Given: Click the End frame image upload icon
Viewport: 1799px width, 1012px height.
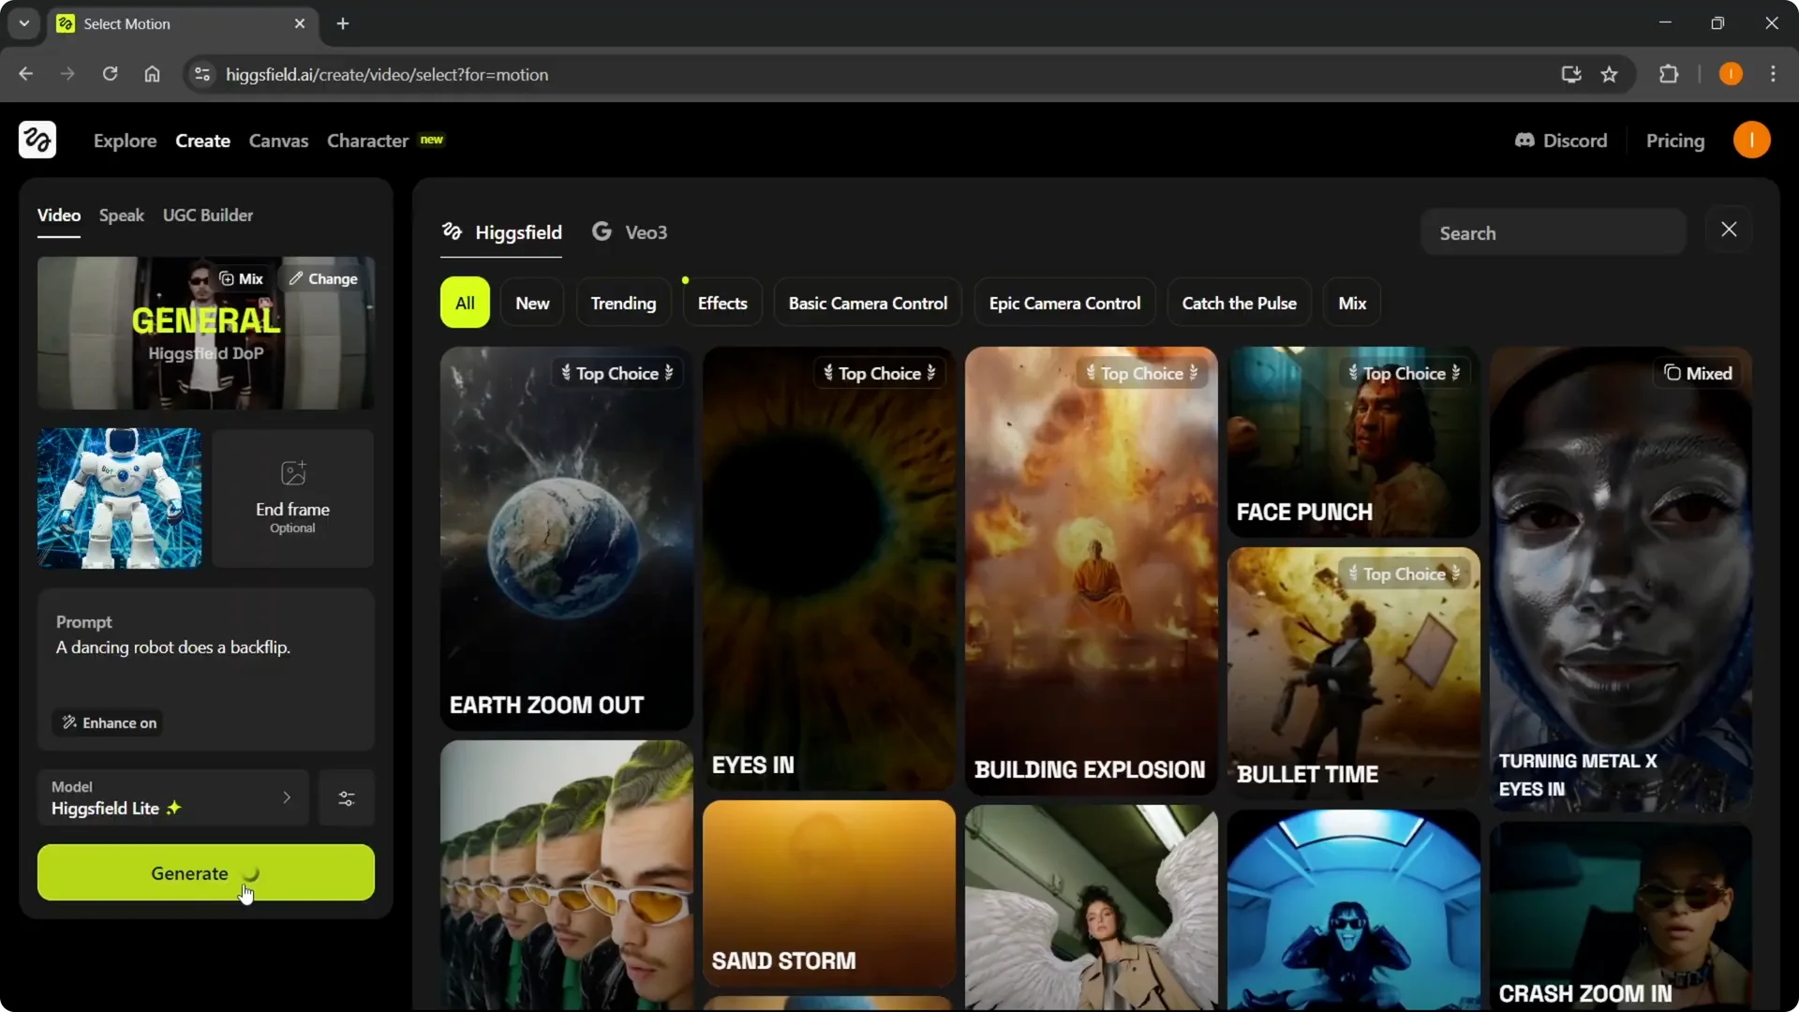Looking at the screenshot, I should pos(292,473).
